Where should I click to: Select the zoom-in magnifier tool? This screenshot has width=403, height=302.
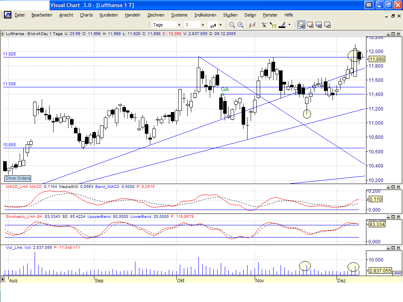pyautogui.click(x=240, y=24)
